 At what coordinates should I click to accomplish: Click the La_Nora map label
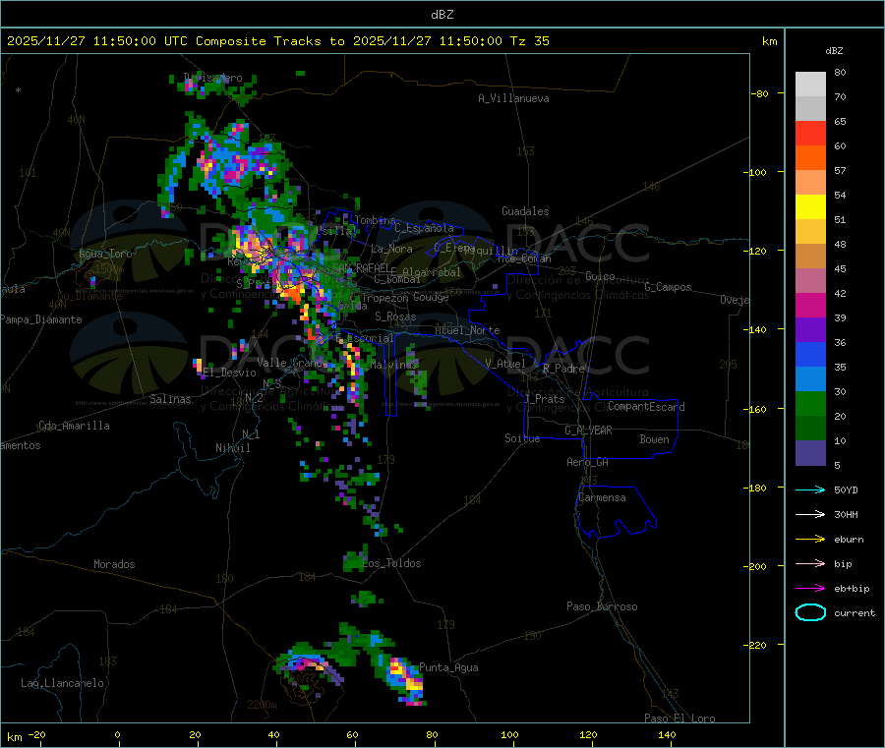(x=391, y=249)
